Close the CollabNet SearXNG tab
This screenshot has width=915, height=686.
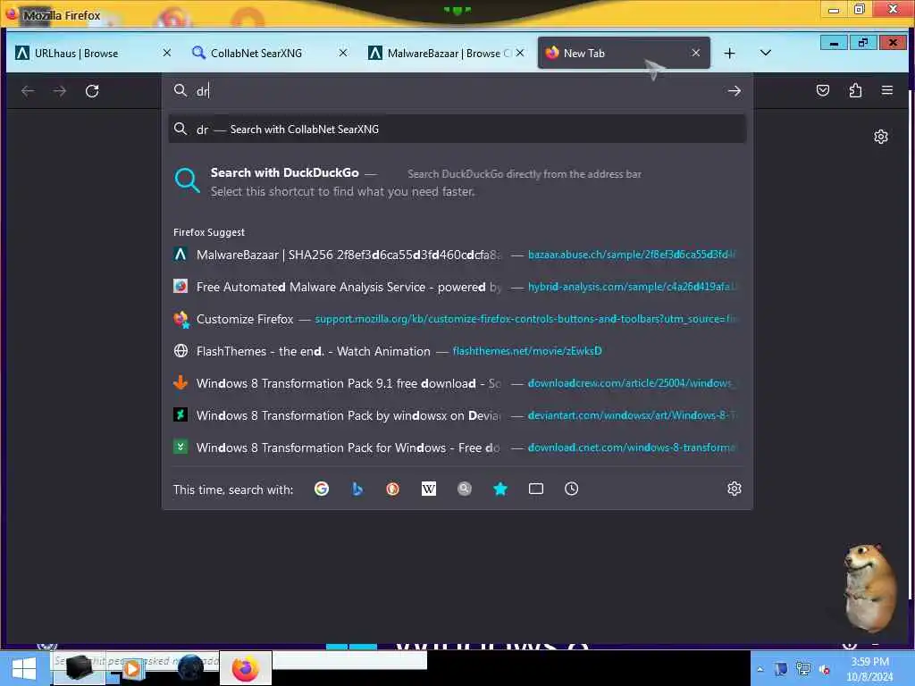pyautogui.click(x=343, y=53)
